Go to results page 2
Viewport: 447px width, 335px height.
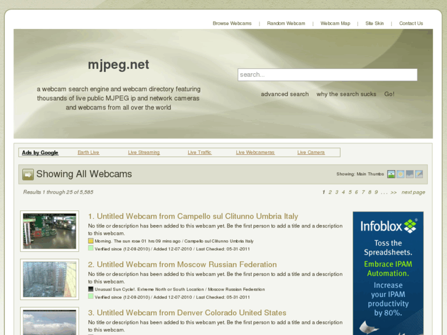[x=330, y=192]
